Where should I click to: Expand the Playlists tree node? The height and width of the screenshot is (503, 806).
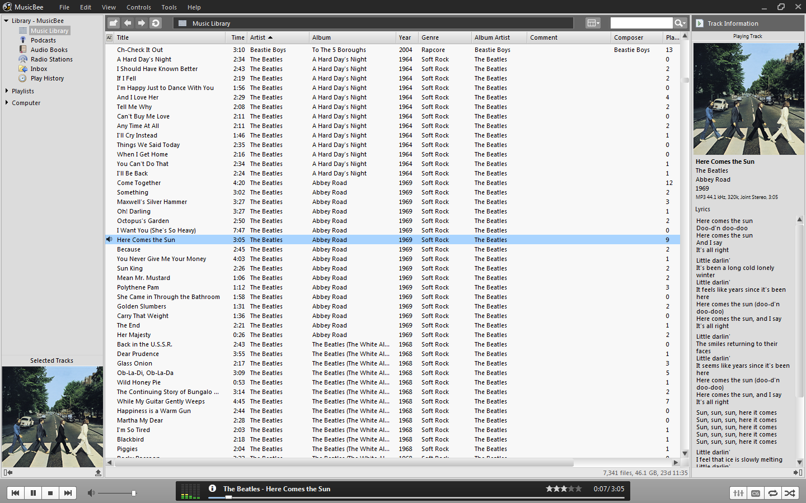point(7,91)
